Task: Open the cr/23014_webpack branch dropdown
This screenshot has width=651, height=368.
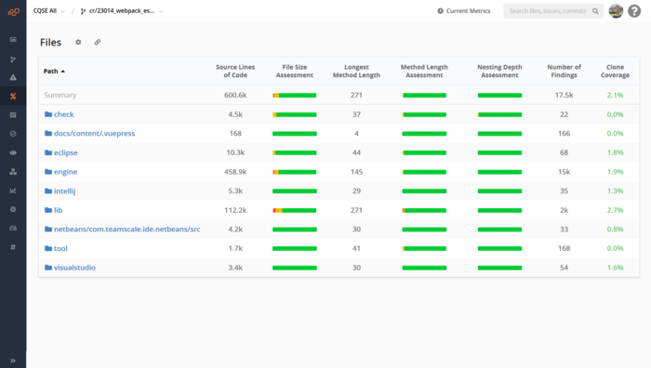Action: pyautogui.click(x=122, y=11)
